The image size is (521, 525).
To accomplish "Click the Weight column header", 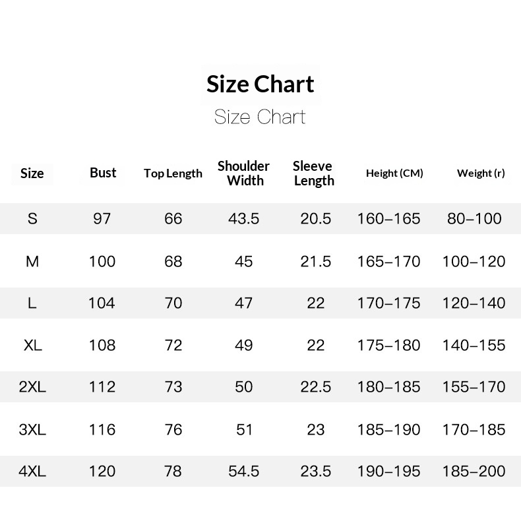I will (x=481, y=173).
